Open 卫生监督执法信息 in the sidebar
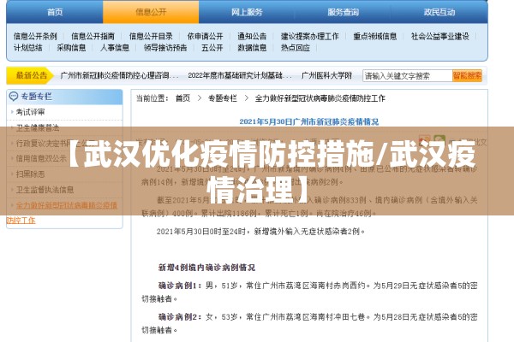 pyautogui.click(x=45, y=190)
